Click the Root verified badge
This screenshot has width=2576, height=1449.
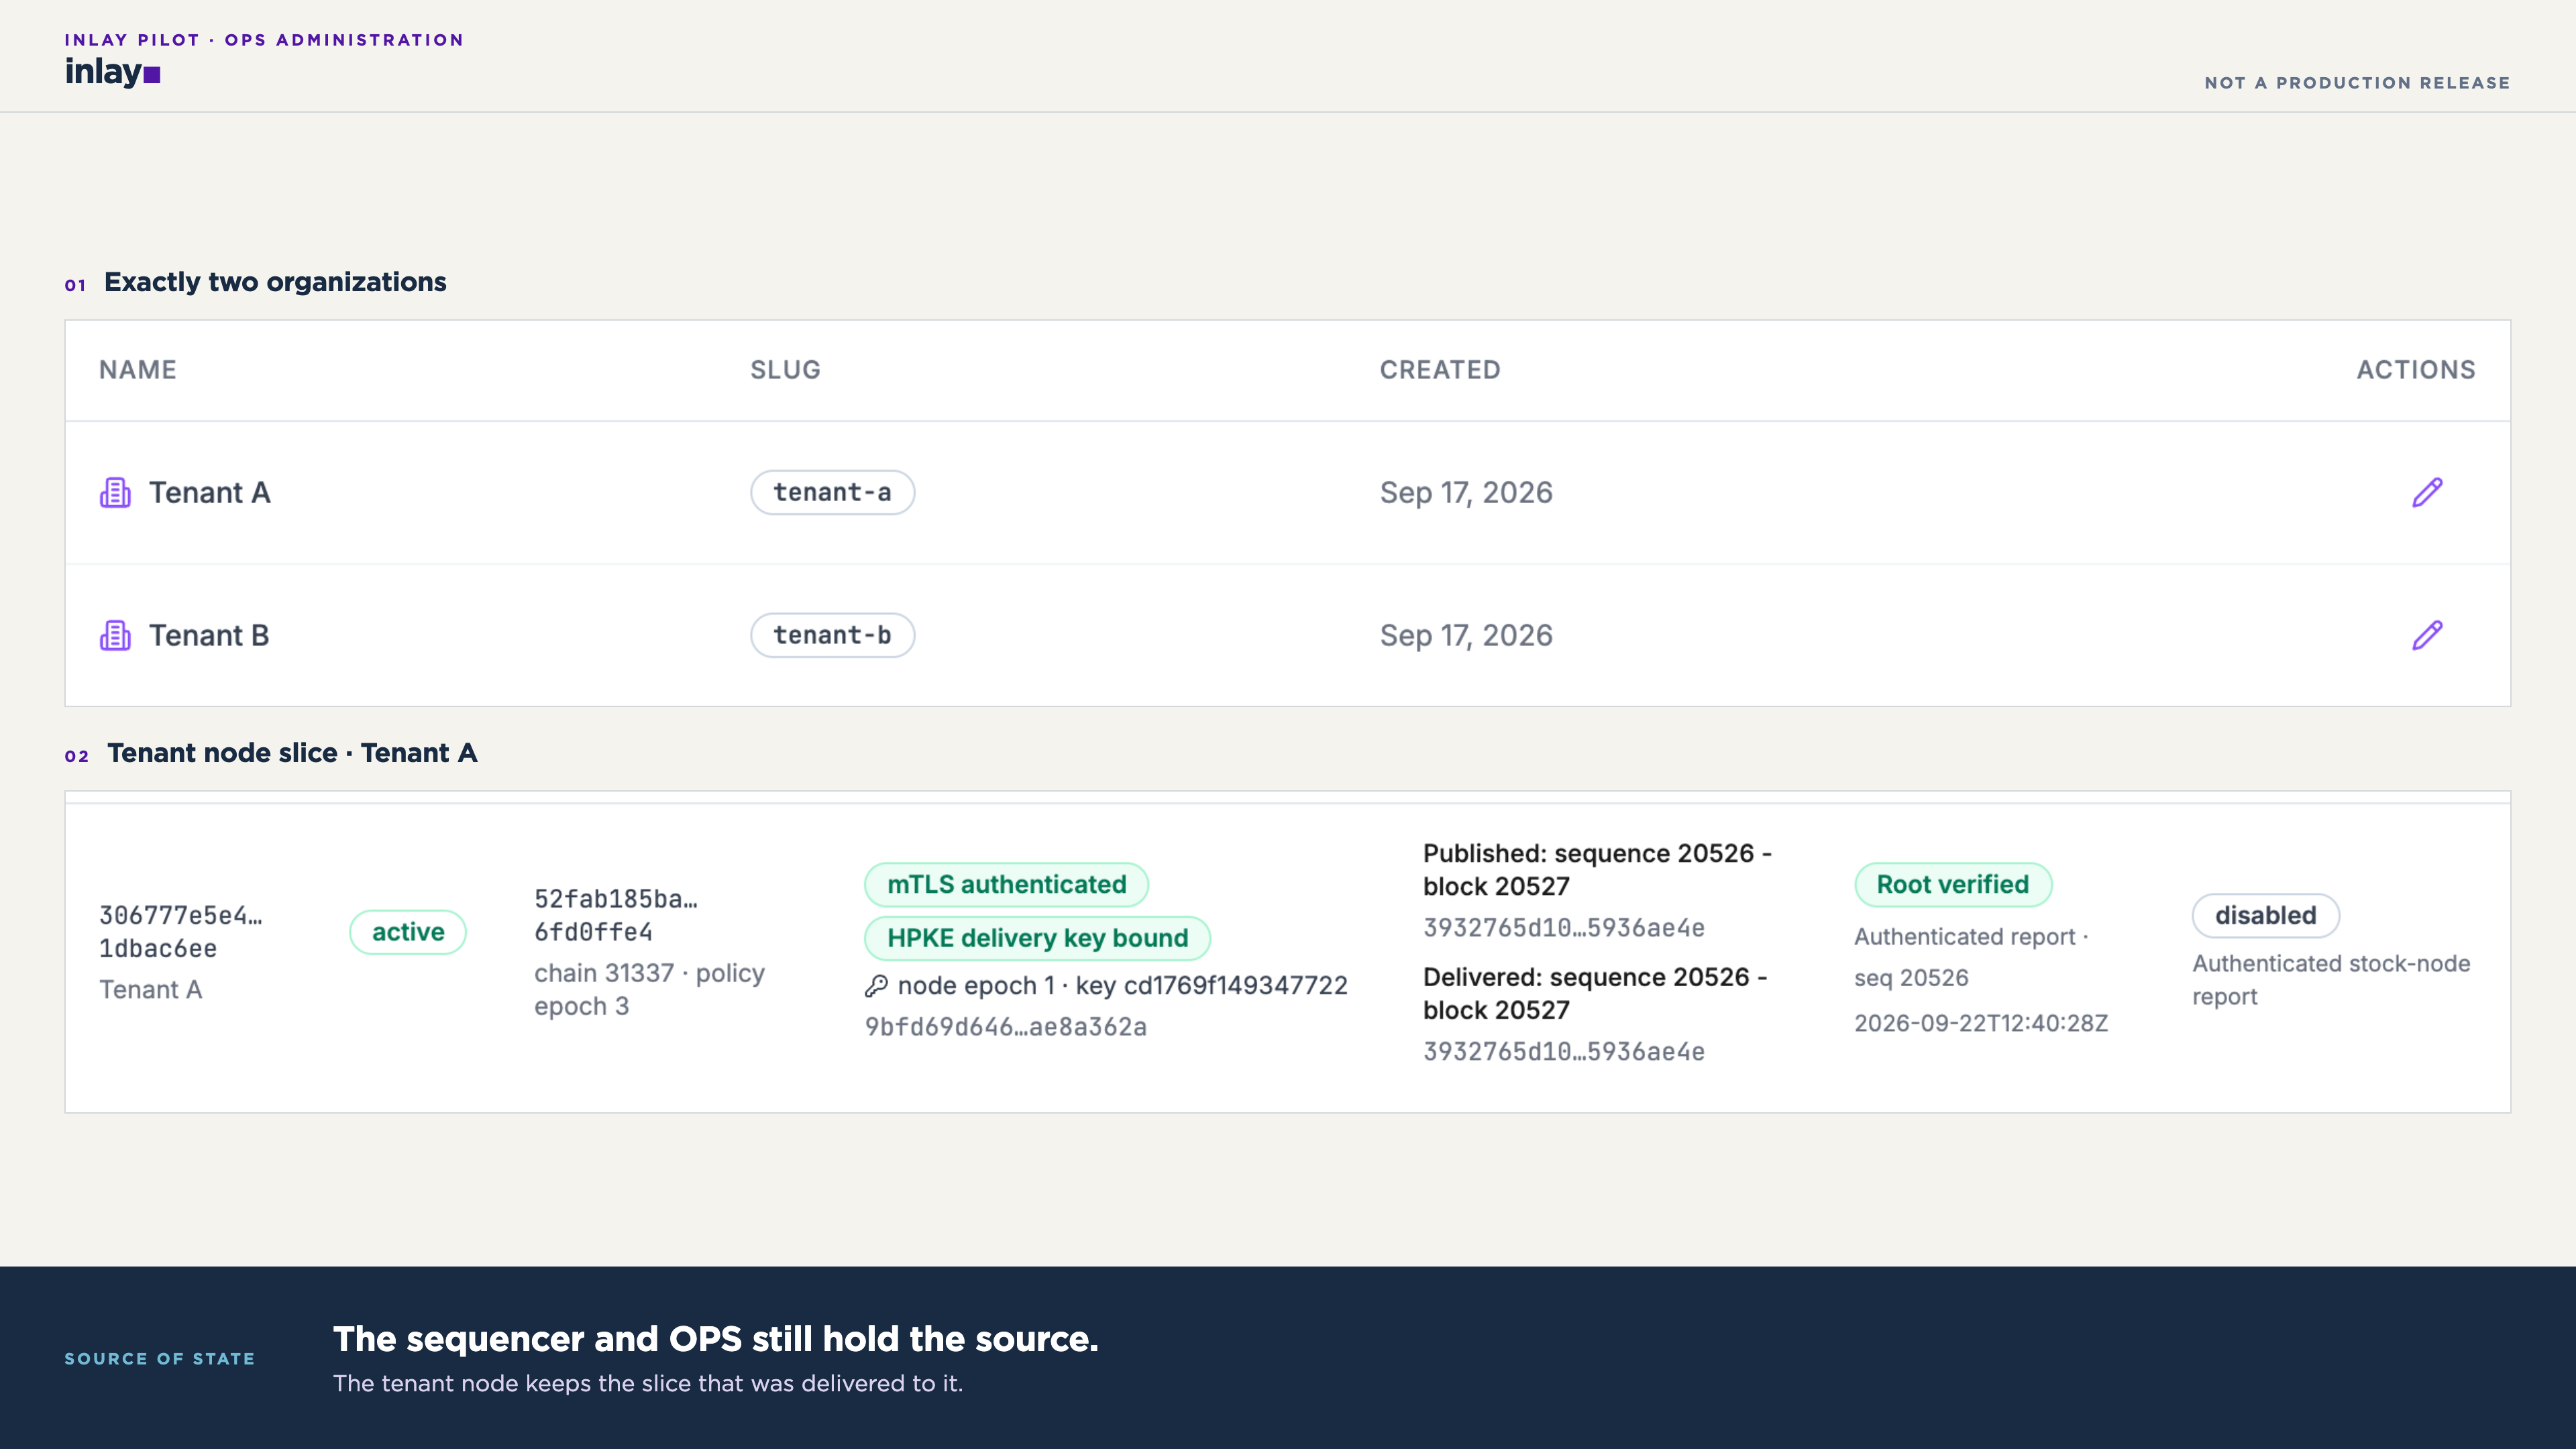[1952, 885]
